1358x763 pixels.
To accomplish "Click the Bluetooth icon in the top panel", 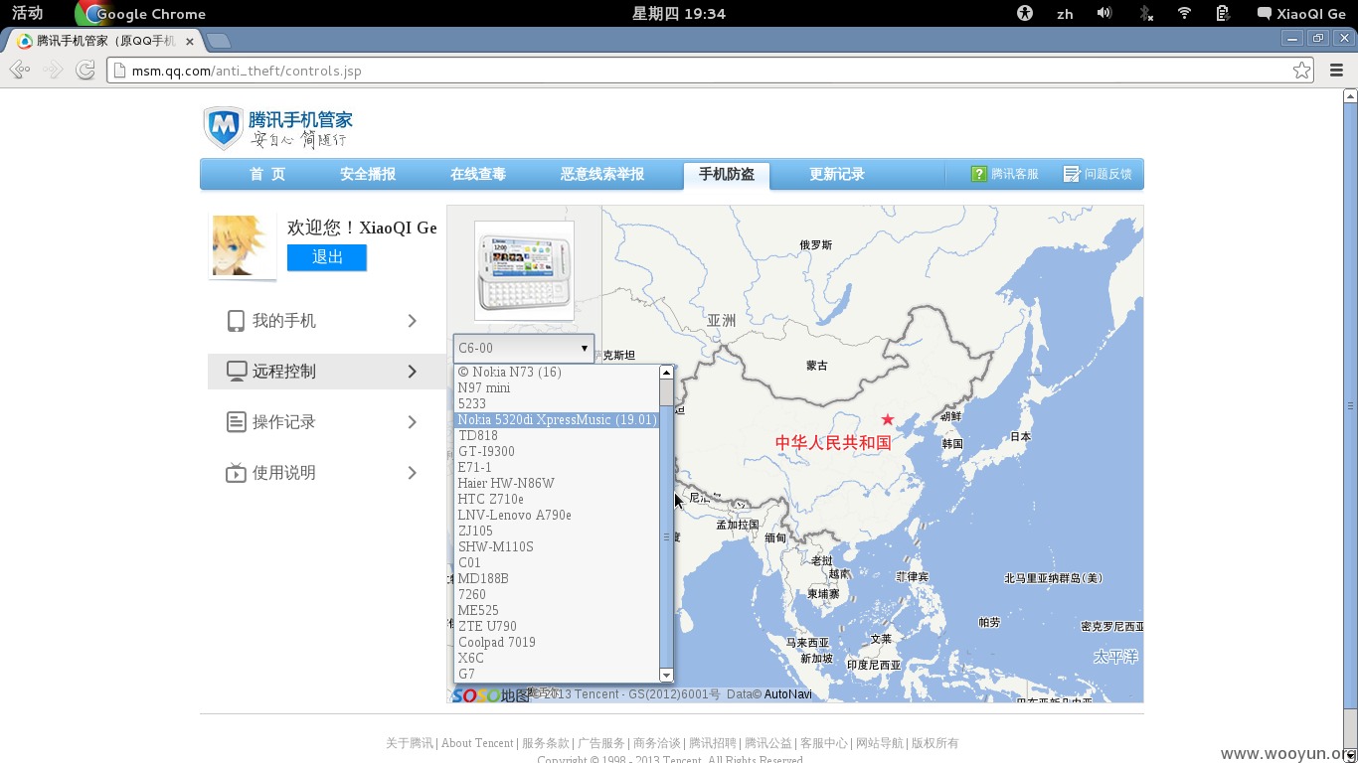I will 1144,13.
